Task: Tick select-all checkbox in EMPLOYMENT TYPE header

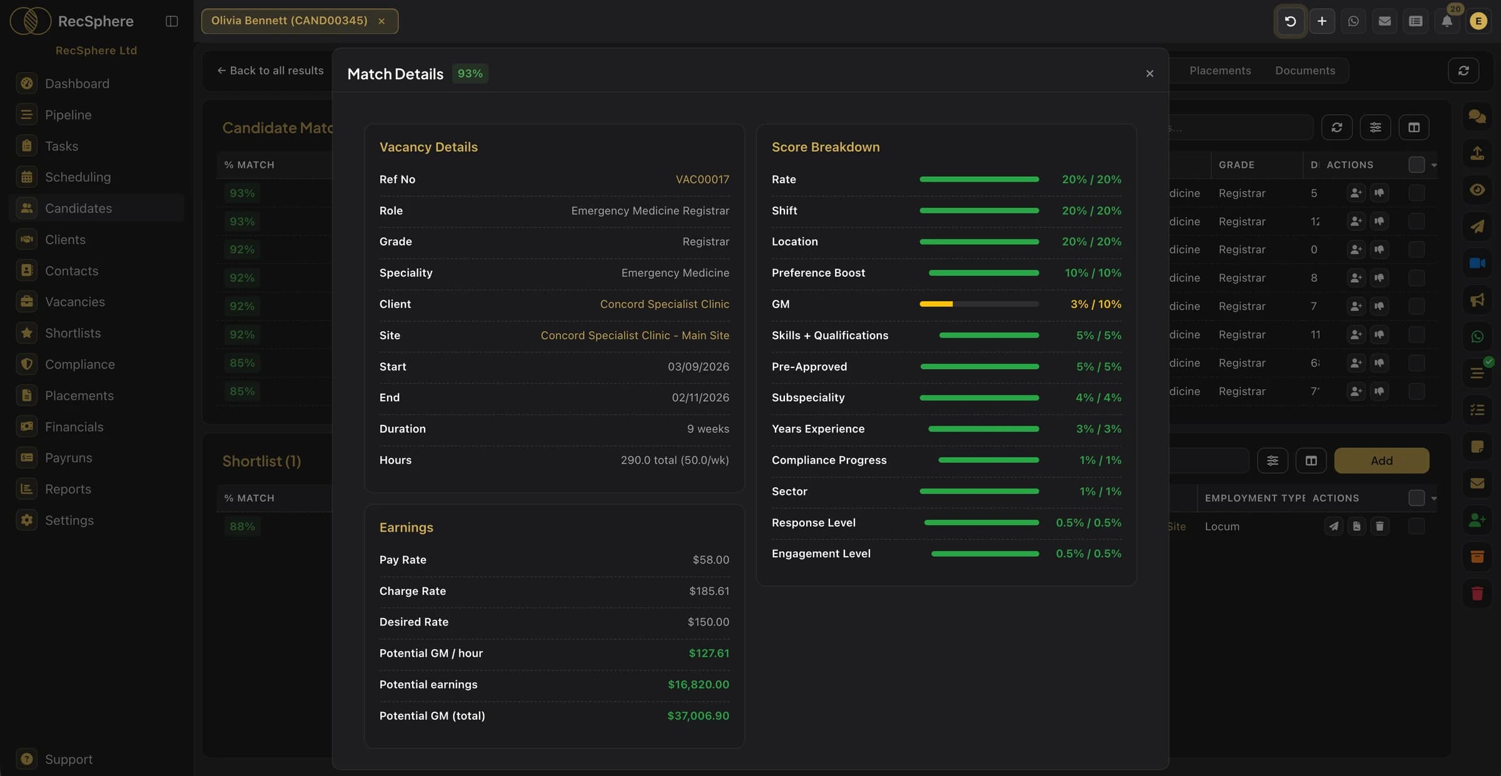Action: pos(1417,498)
